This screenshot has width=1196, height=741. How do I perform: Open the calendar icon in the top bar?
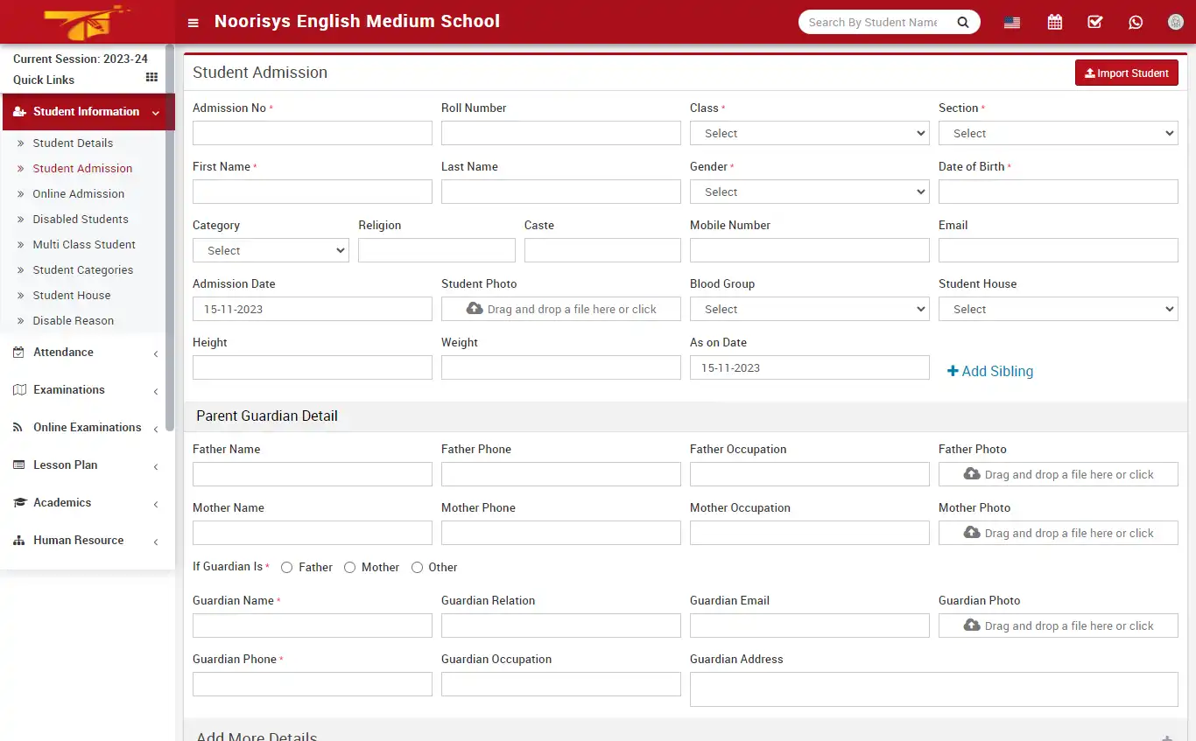tap(1055, 22)
